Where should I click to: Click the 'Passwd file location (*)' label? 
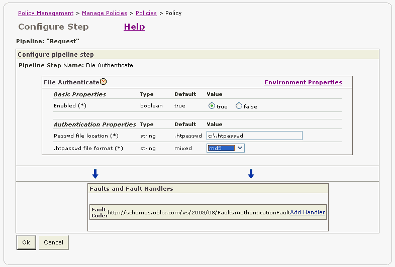pyautogui.click(x=86, y=136)
